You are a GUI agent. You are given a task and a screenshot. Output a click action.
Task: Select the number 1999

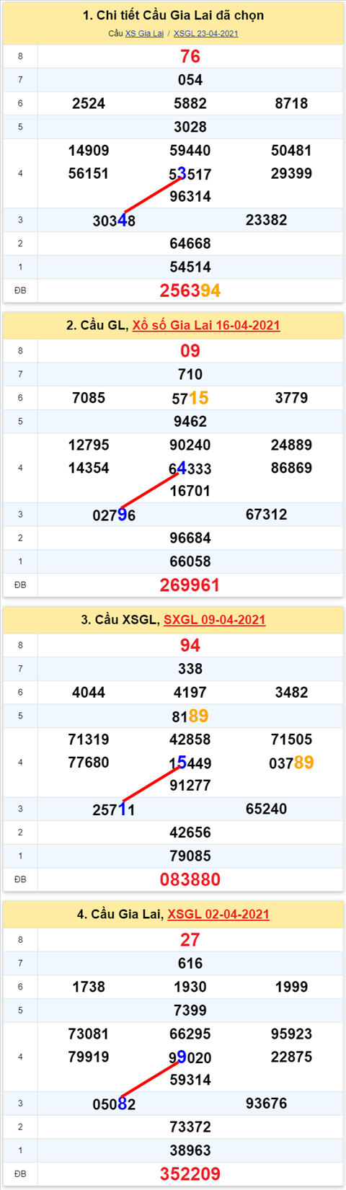coord(291,987)
